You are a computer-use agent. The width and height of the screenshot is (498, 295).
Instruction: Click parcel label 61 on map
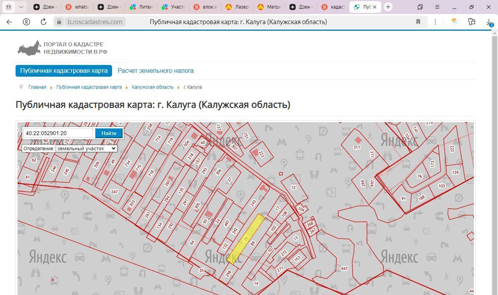click(27, 177)
